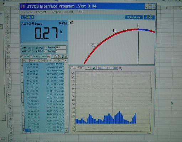Save the record list with the floppy icon
The width and height of the screenshot is (182, 142).
point(63,57)
